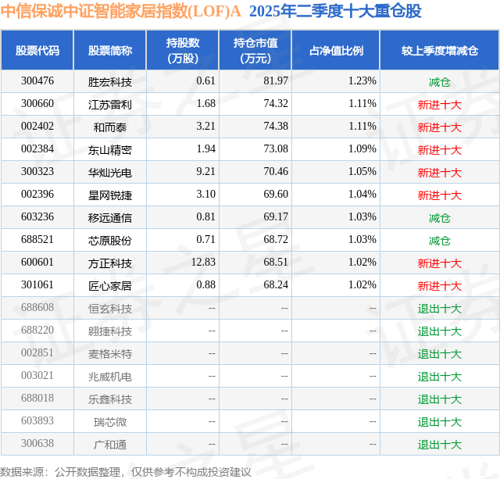The image size is (500, 479).
Task: Select stock name 移远通信
Action: (110, 218)
